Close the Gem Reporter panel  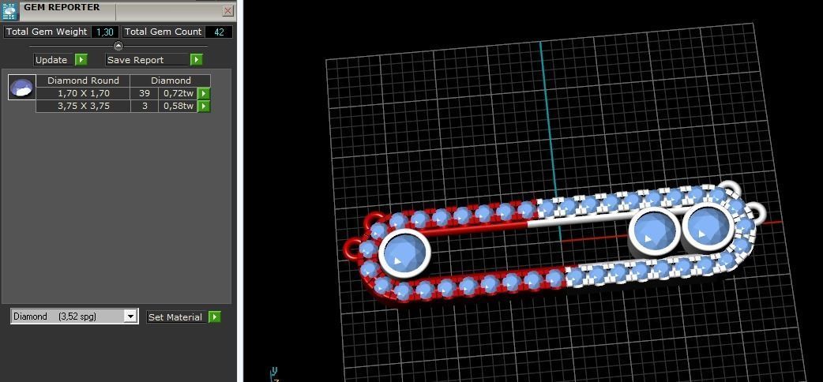point(227,10)
